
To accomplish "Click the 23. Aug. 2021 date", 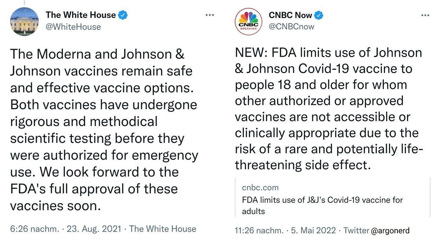I will pyautogui.click(x=95, y=229).
